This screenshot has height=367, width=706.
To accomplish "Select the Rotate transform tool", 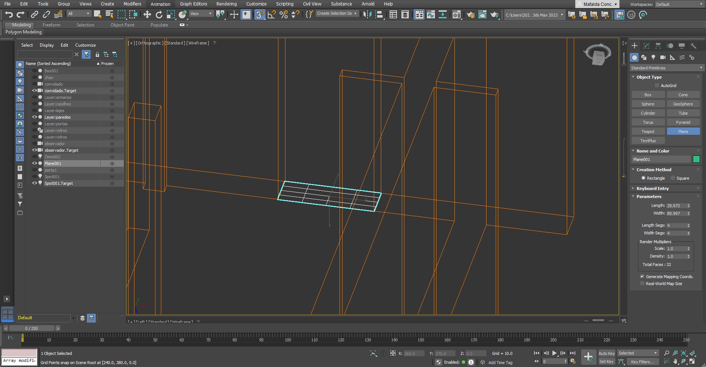I will point(159,15).
